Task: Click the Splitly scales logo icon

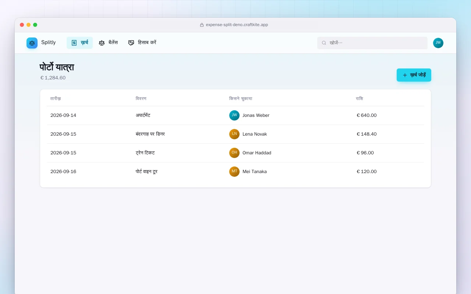Action: [x=32, y=43]
